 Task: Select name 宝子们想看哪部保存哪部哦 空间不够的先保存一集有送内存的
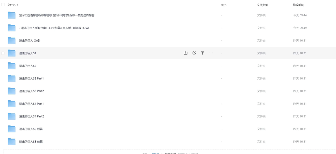click(57, 15)
